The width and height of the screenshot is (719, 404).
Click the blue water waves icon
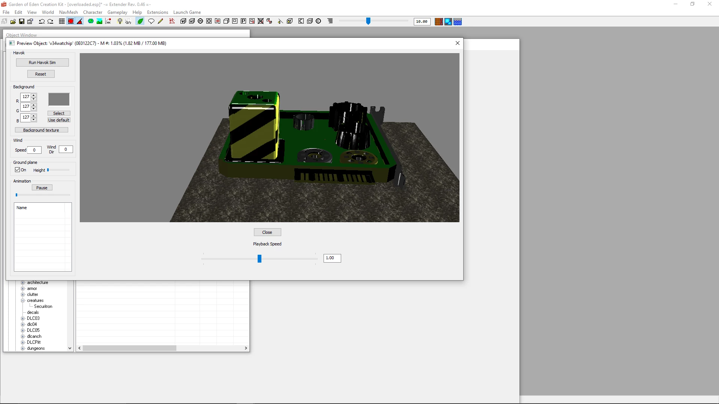coord(458,22)
